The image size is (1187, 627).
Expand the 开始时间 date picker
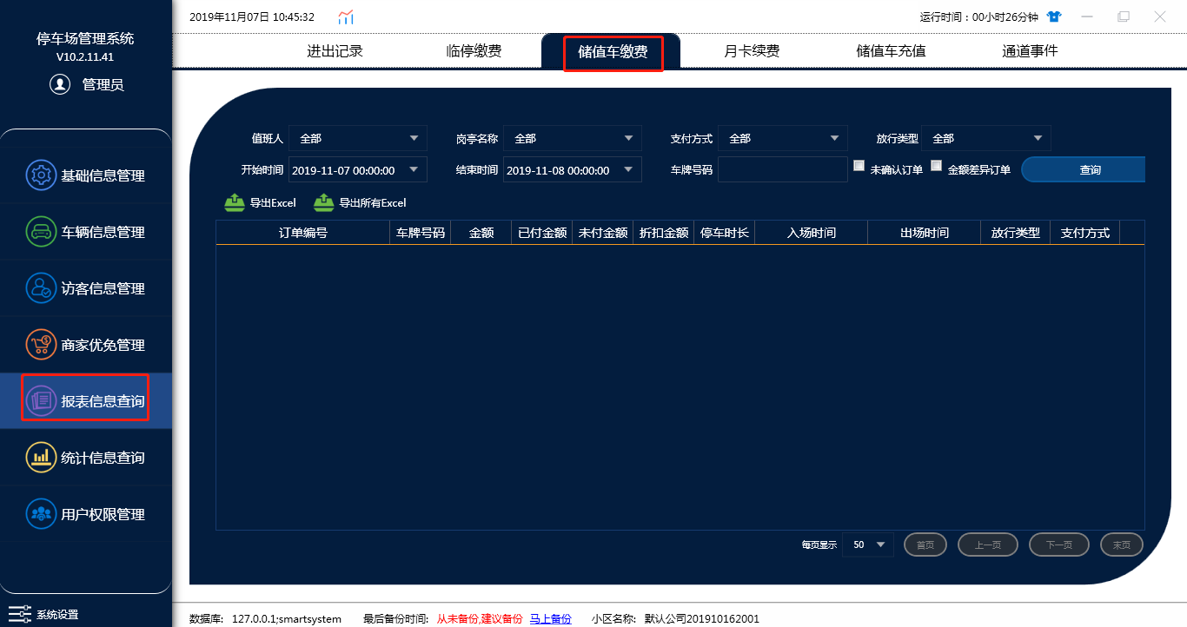414,169
